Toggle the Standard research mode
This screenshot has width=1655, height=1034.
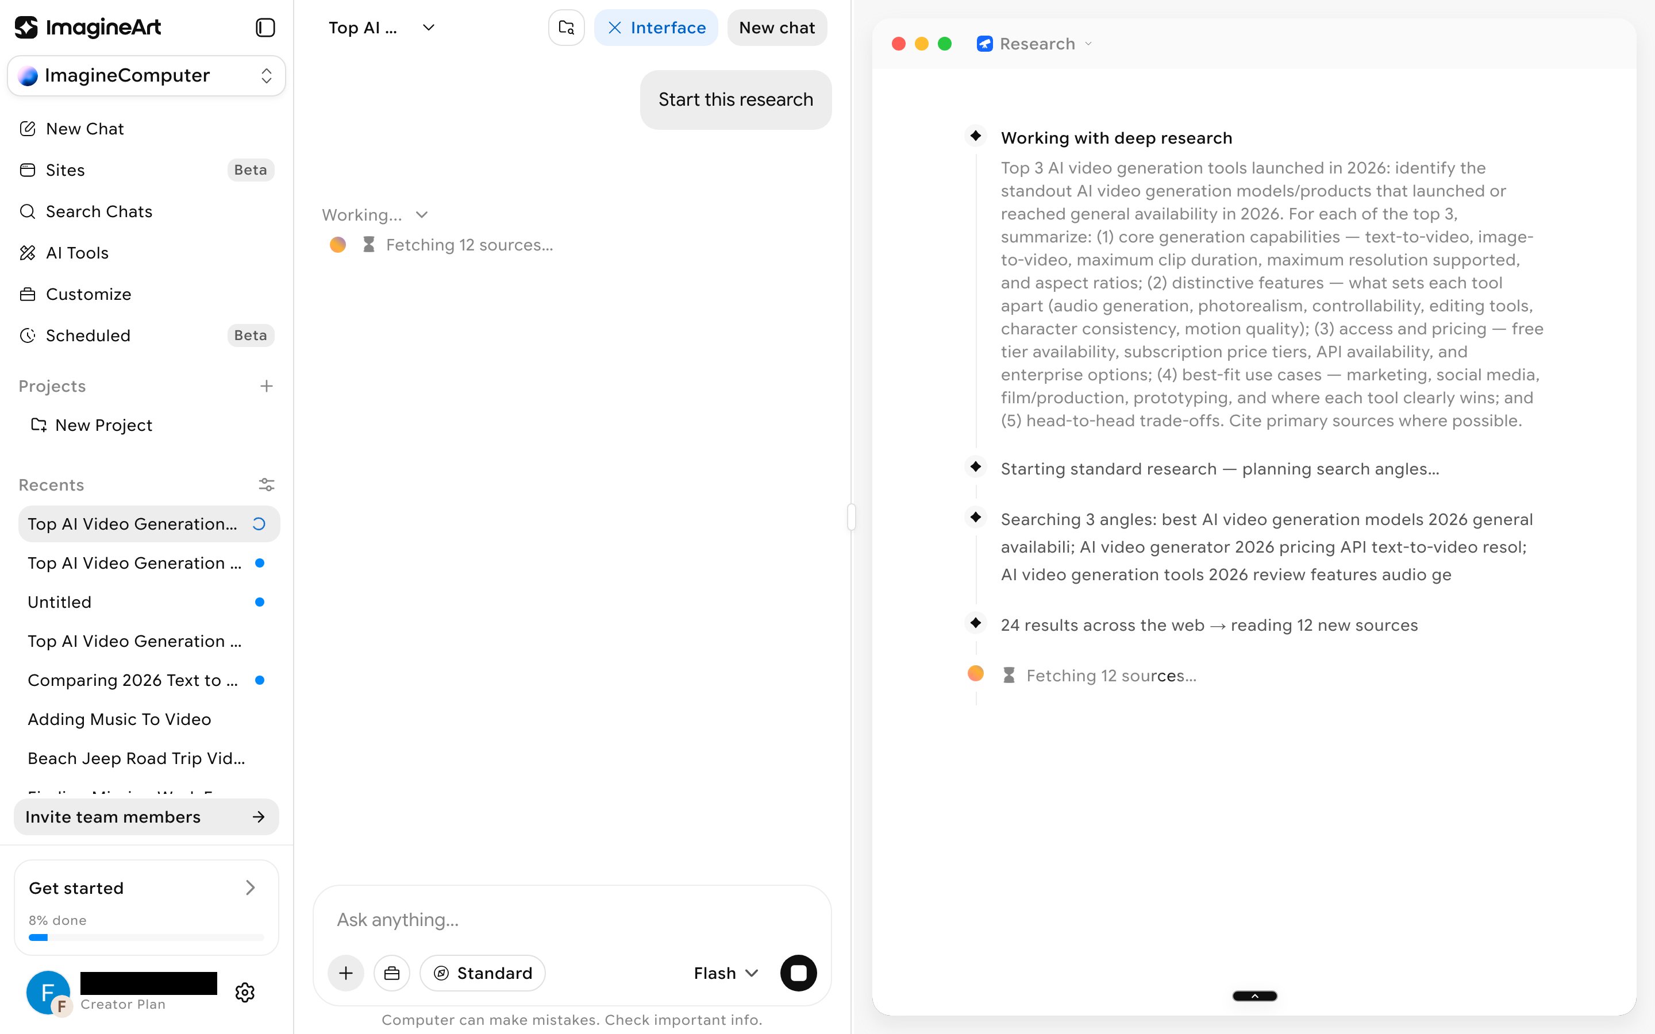point(483,973)
